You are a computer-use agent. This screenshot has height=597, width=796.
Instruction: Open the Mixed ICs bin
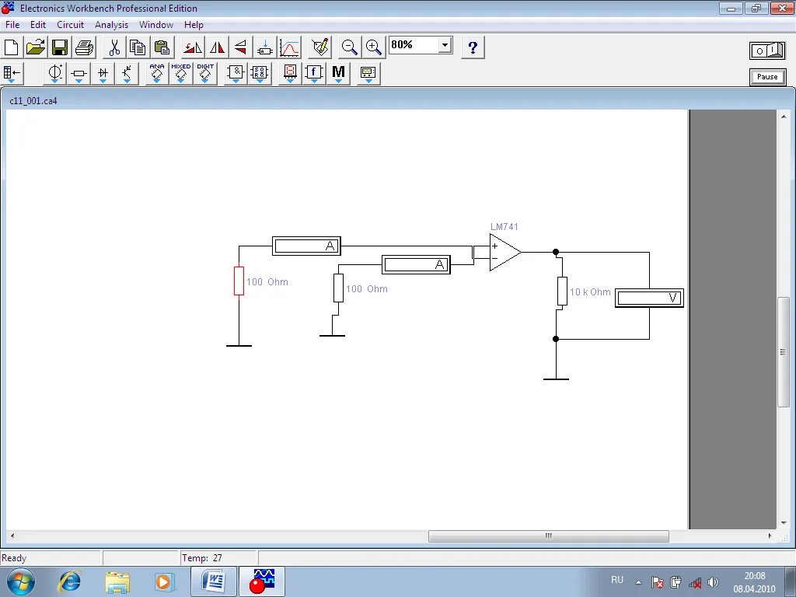[x=180, y=74]
